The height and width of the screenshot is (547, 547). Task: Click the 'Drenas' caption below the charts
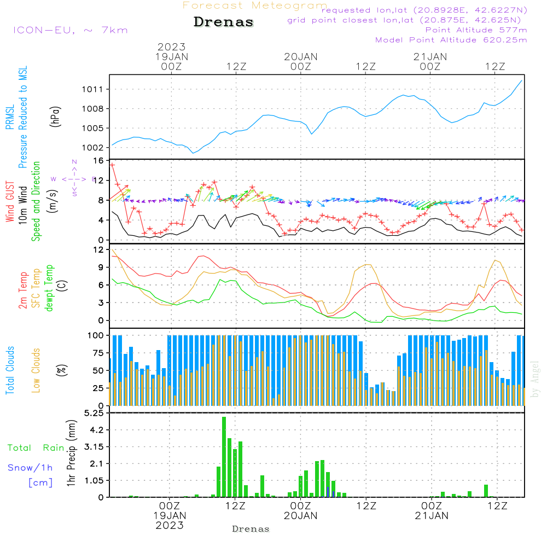pyautogui.click(x=251, y=529)
